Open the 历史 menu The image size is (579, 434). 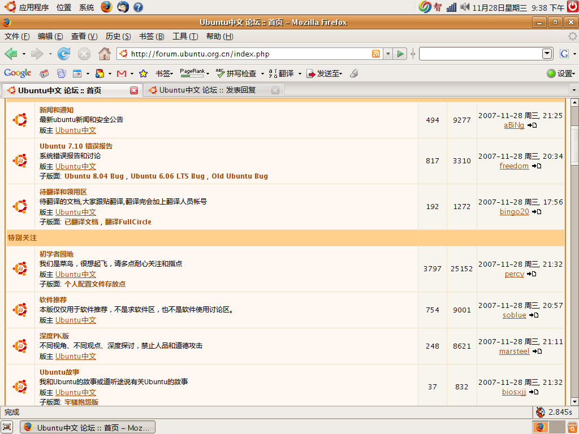point(118,36)
